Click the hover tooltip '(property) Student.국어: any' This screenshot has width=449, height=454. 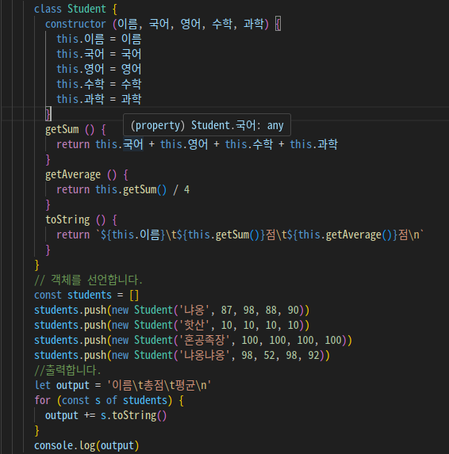(x=207, y=125)
